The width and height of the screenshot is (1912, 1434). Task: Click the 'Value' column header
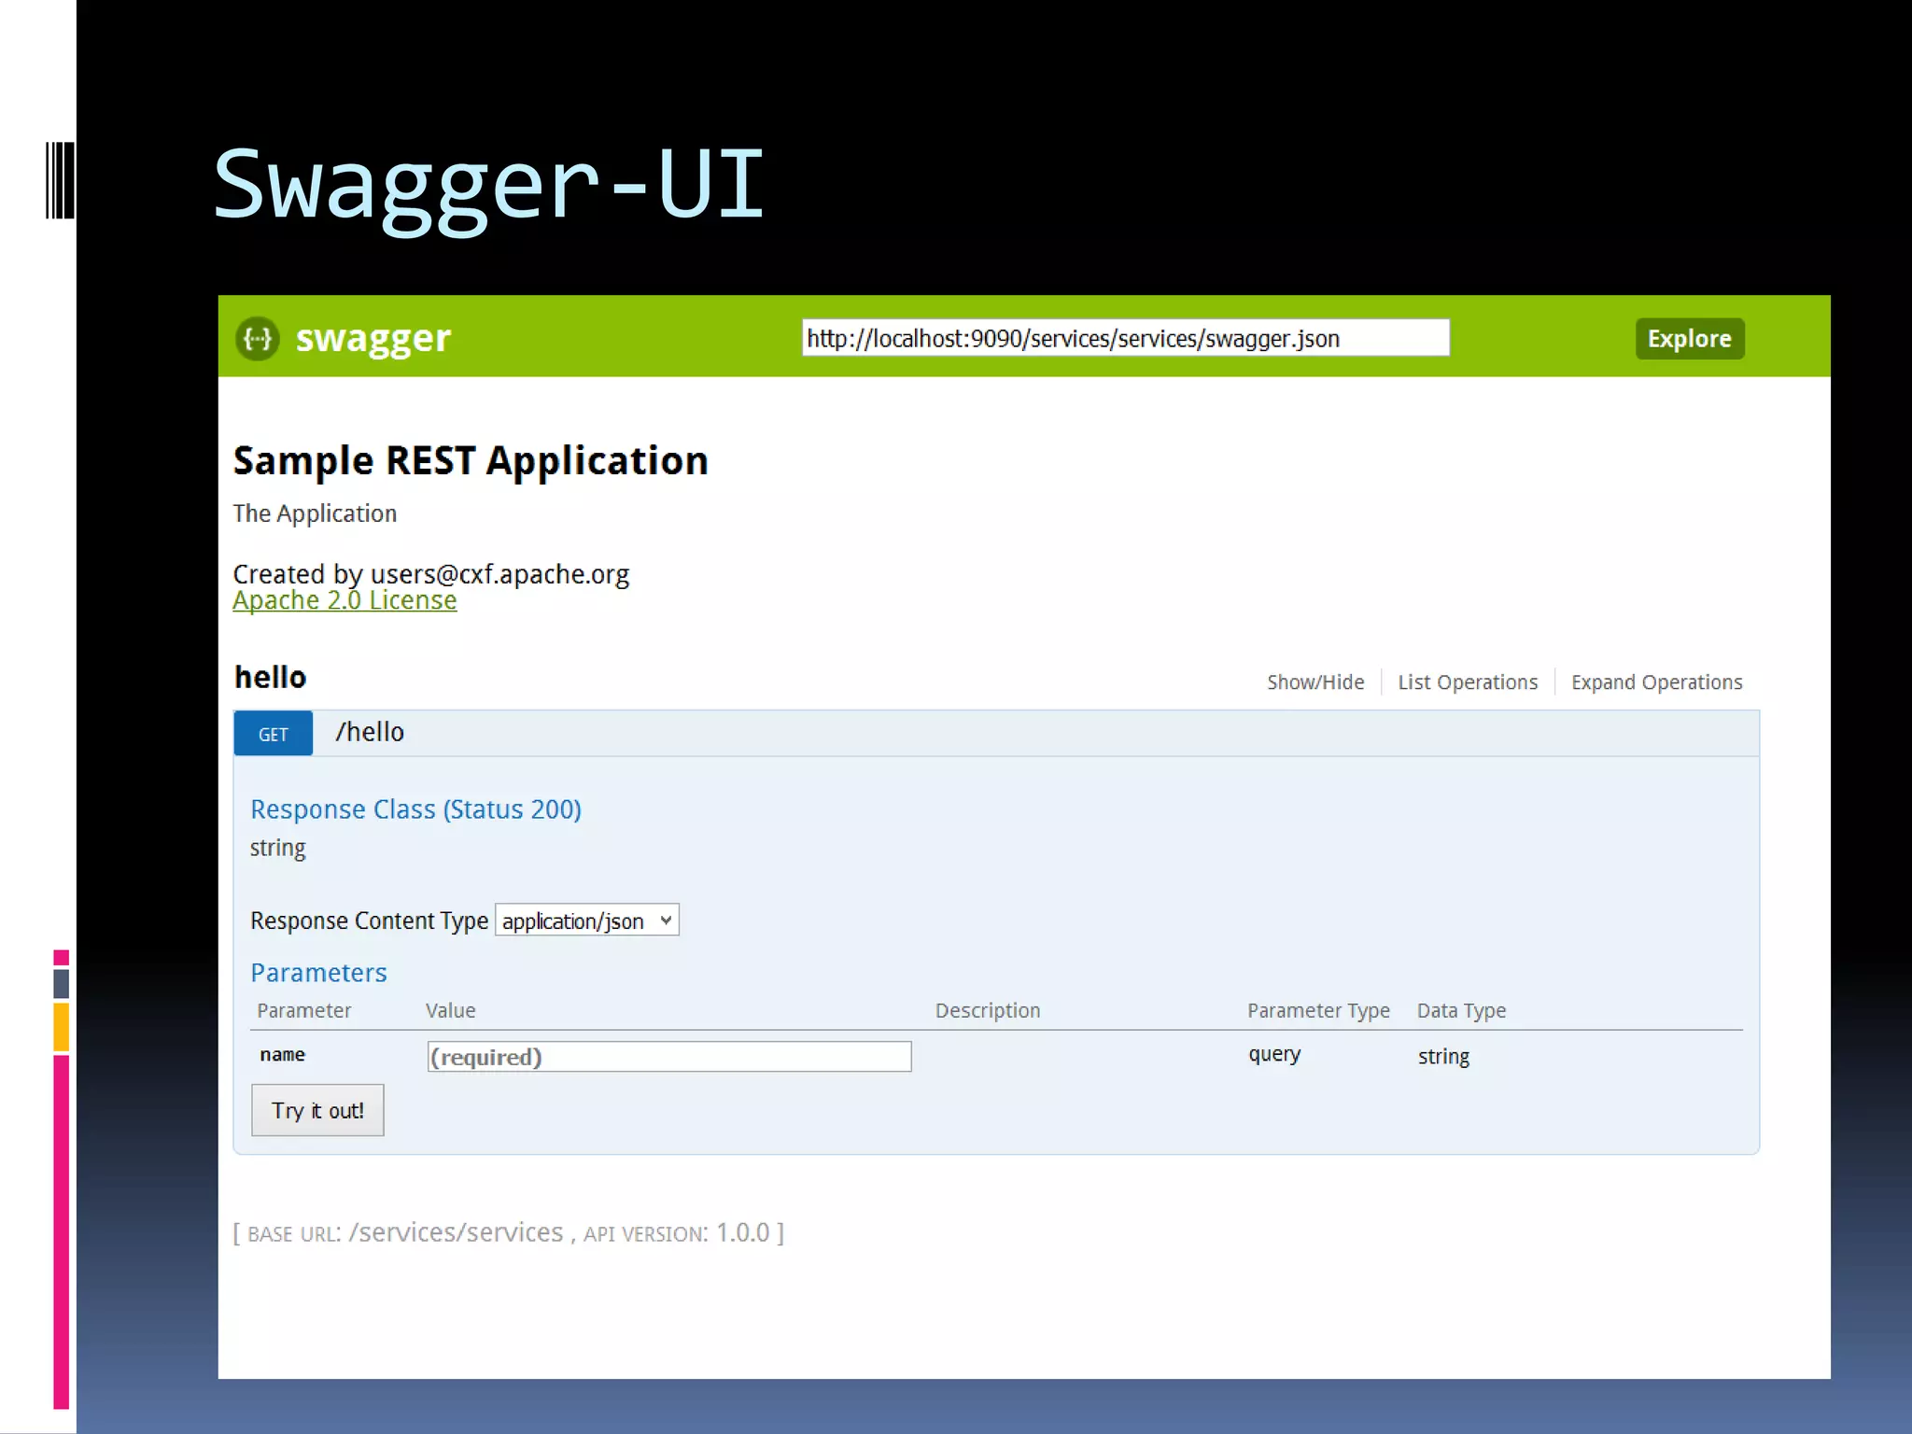point(451,1010)
